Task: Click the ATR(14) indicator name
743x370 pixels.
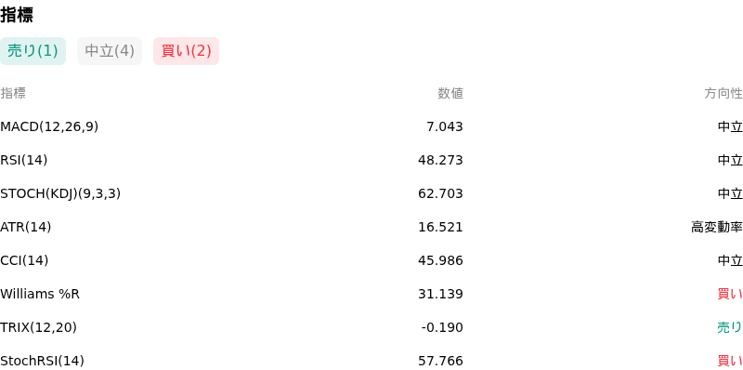Action: click(26, 227)
